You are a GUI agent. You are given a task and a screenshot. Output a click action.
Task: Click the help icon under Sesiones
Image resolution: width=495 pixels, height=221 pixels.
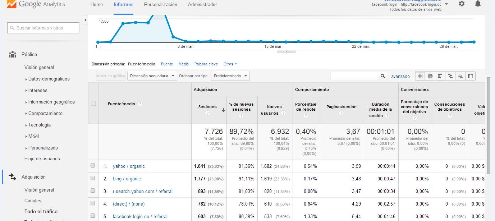(207, 113)
